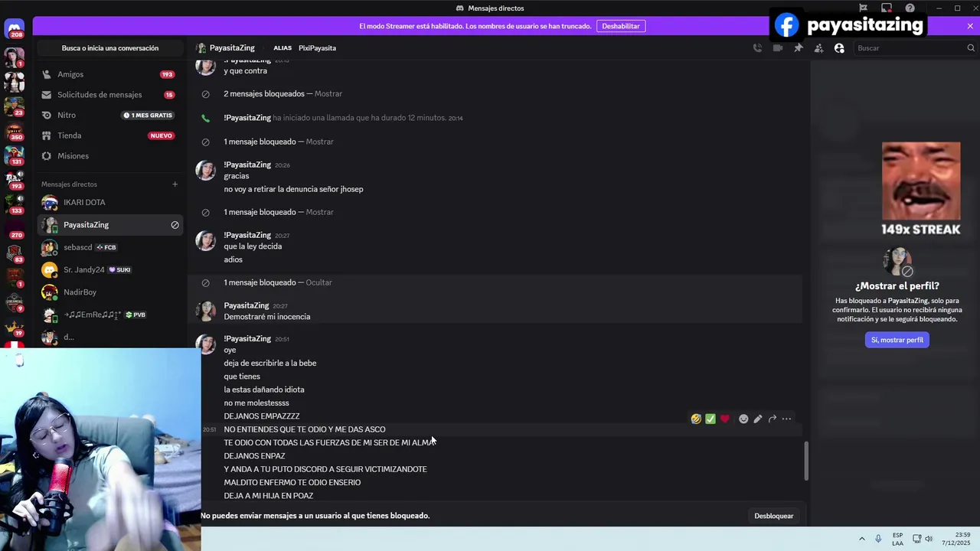The height and width of the screenshot is (551, 980).
Task: Start a video call icon
Action: point(778,48)
